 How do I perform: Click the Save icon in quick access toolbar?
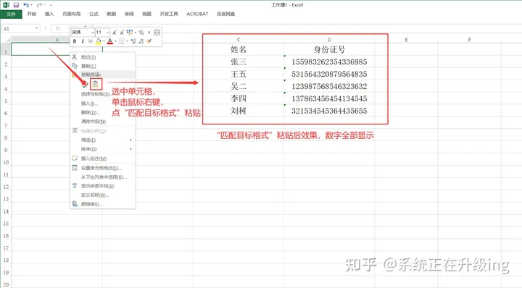[16, 5]
